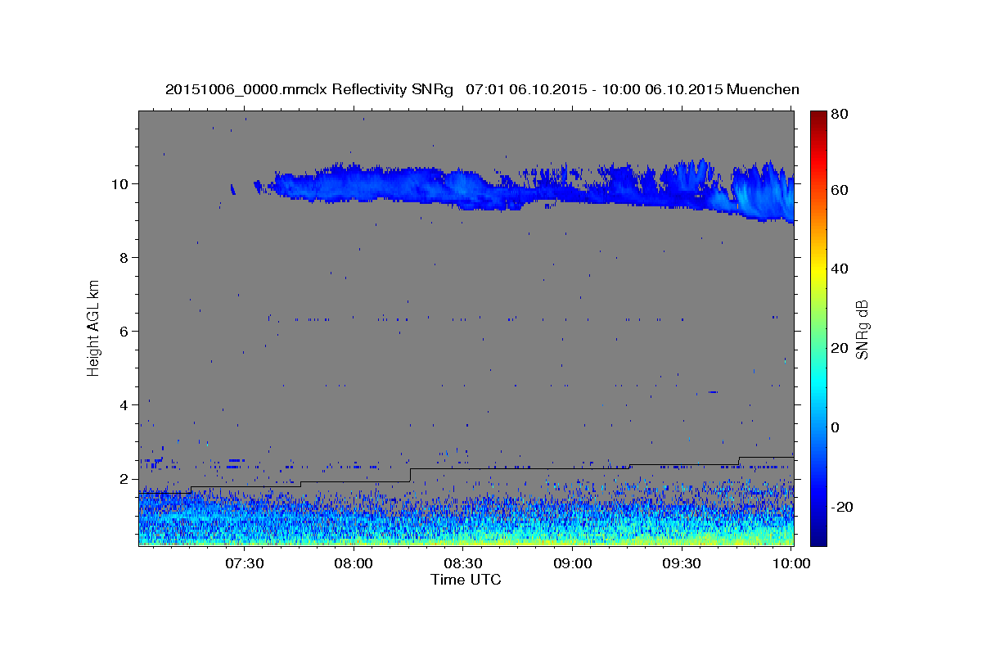The width and height of the screenshot is (982, 655).
Task: Click the height tick label 8
Action: click(x=125, y=257)
